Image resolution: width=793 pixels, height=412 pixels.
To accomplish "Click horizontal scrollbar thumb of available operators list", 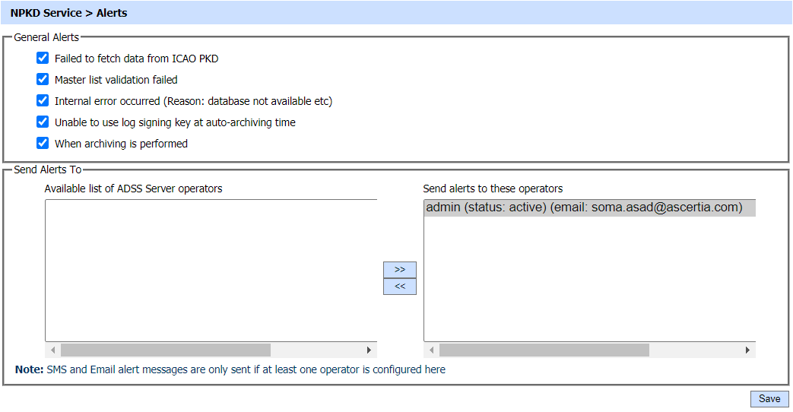I will [165, 350].
